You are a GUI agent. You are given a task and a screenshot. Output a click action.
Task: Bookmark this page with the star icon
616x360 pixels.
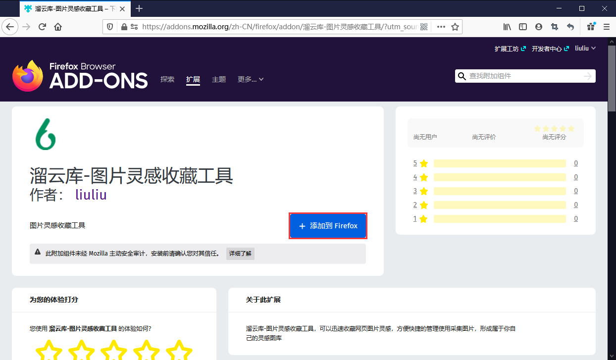(455, 27)
